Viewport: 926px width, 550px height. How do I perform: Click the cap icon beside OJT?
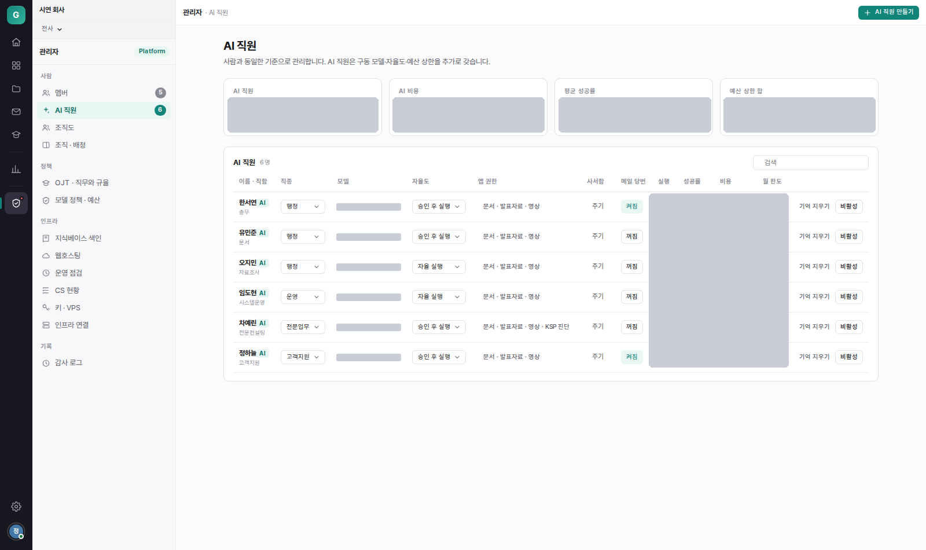click(x=46, y=182)
